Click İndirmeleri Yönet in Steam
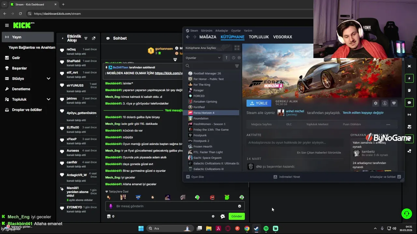Screen dimensions: 417x234 click(x=287, y=177)
